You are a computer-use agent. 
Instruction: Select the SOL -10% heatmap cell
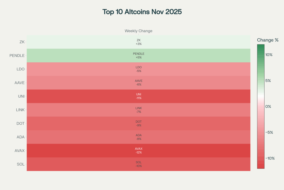pyautogui.click(x=138, y=164)
